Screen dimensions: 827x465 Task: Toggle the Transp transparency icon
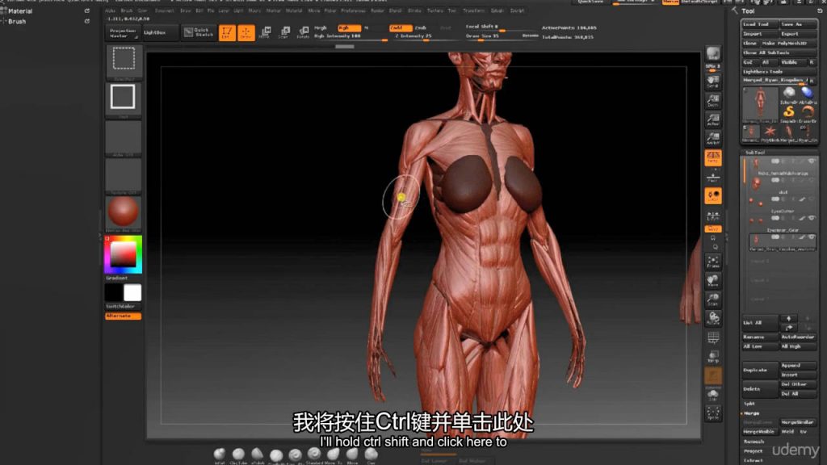[713, 357]
